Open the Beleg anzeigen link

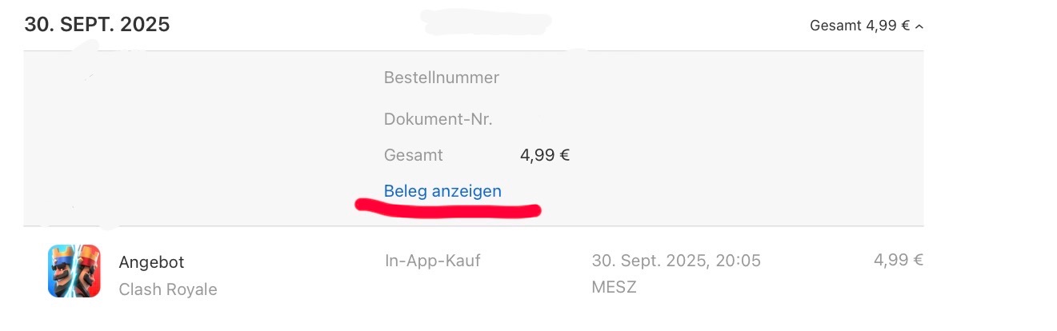(x=442, y=191)
